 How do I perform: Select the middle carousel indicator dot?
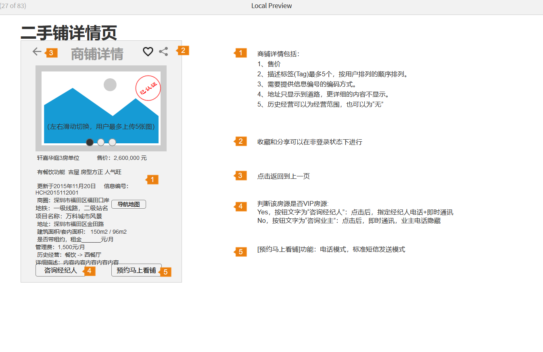point(101,142)
